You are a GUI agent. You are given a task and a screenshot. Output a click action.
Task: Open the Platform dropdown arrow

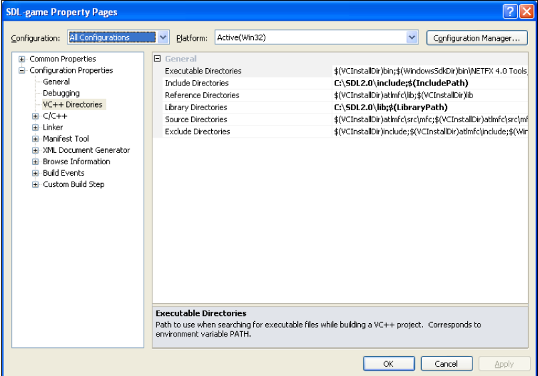[412, 37]
